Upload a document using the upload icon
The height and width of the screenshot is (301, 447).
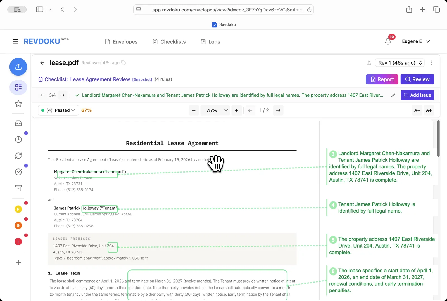click(x=18, y=67)
